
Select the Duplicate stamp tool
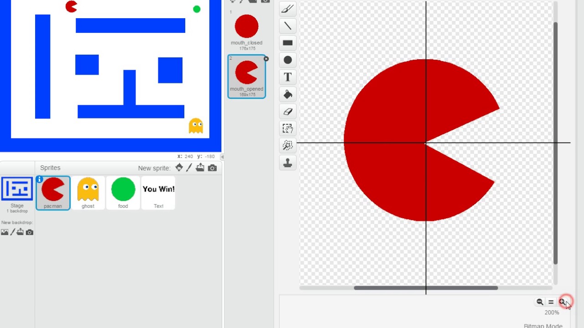click(x=287, y=163)
